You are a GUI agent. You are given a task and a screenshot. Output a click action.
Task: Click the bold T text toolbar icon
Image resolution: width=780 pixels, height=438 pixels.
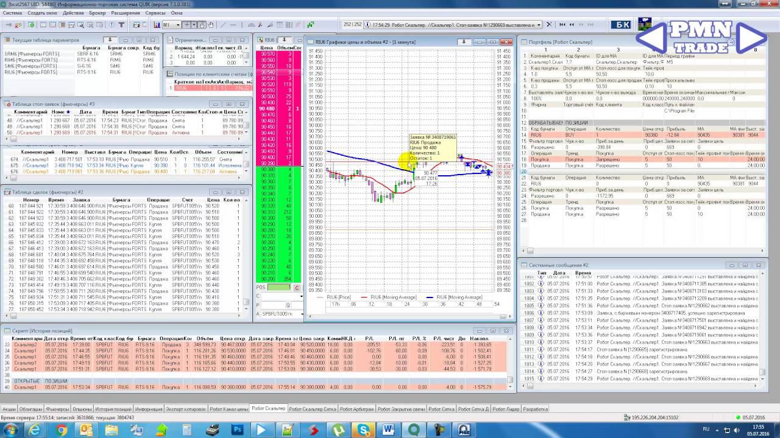pos(121,25)
